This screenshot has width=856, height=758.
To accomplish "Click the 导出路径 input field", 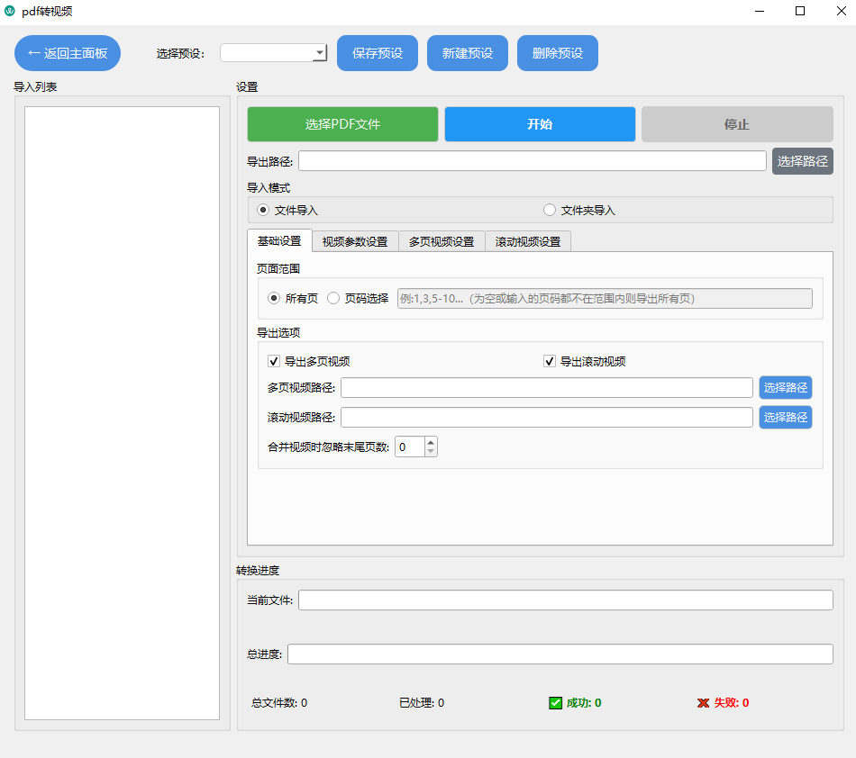I will 532,161.
